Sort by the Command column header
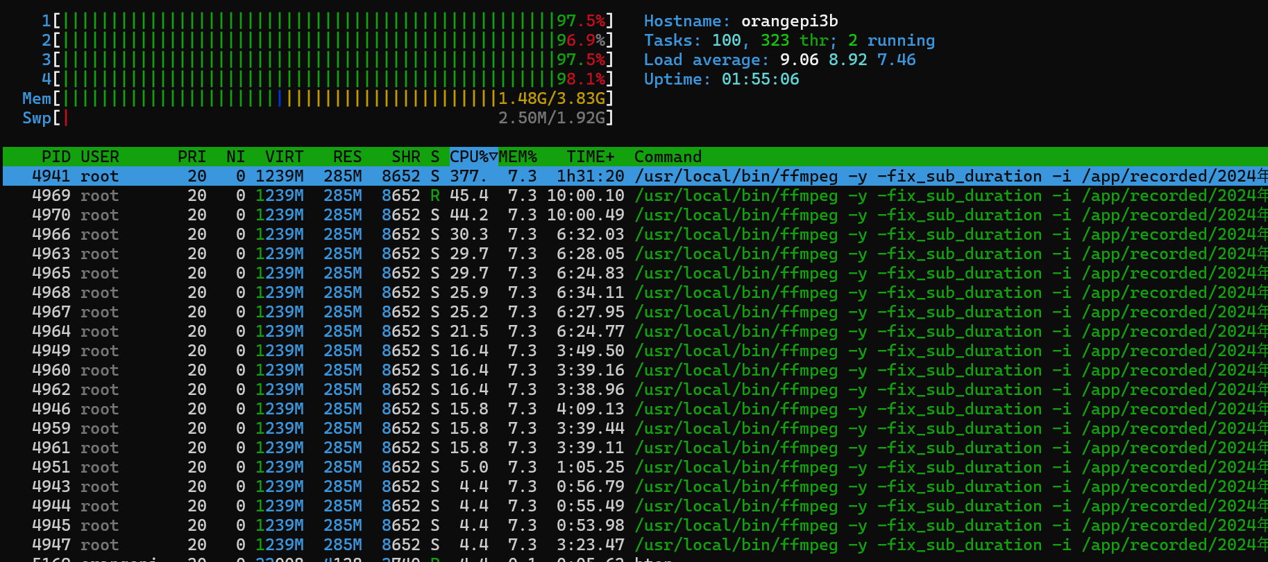Image resolution: width=1268 pixels, height=562 pixels. point(668,157)
